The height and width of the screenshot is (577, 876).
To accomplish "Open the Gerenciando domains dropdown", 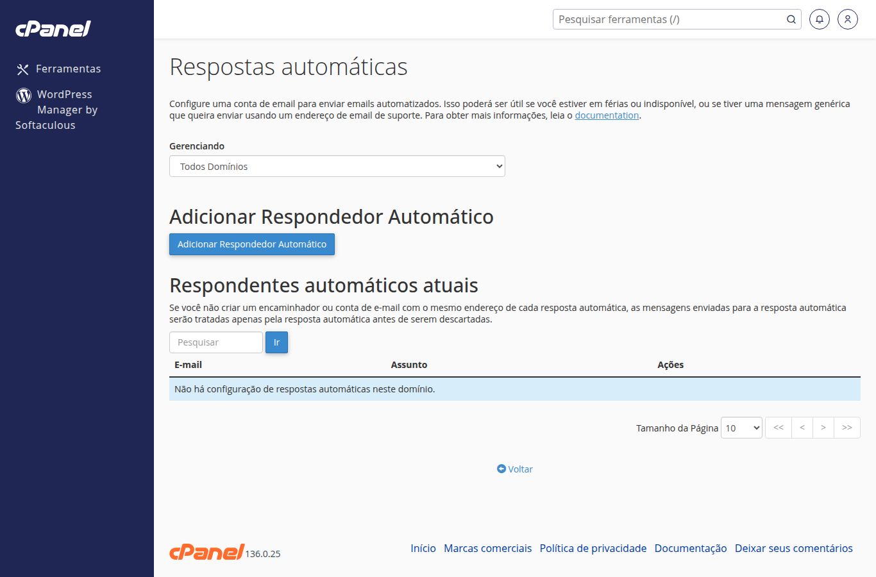I will click(x=337, y=166).
